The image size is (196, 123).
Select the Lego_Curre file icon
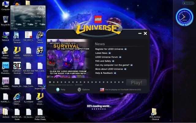[x=28, y=82]
